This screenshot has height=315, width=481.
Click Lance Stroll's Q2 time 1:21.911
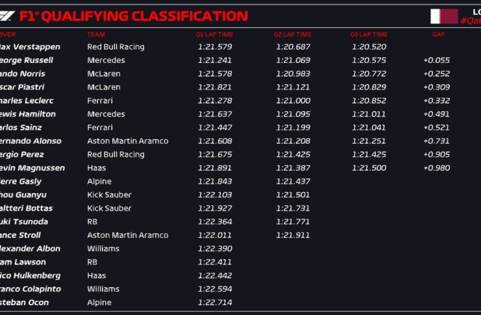pyautogui.click(x=292, y=235)
